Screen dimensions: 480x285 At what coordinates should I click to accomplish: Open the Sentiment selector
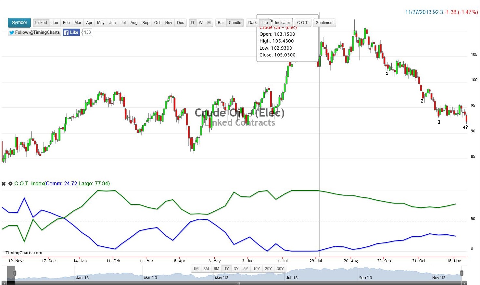click(x=324, y=23)
